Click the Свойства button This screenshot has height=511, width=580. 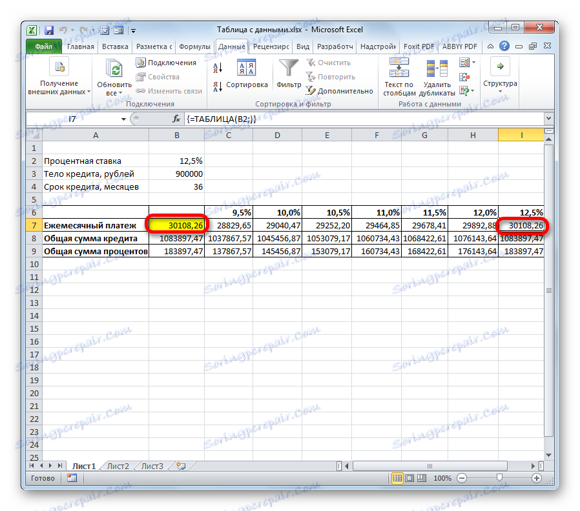[158, 77]
